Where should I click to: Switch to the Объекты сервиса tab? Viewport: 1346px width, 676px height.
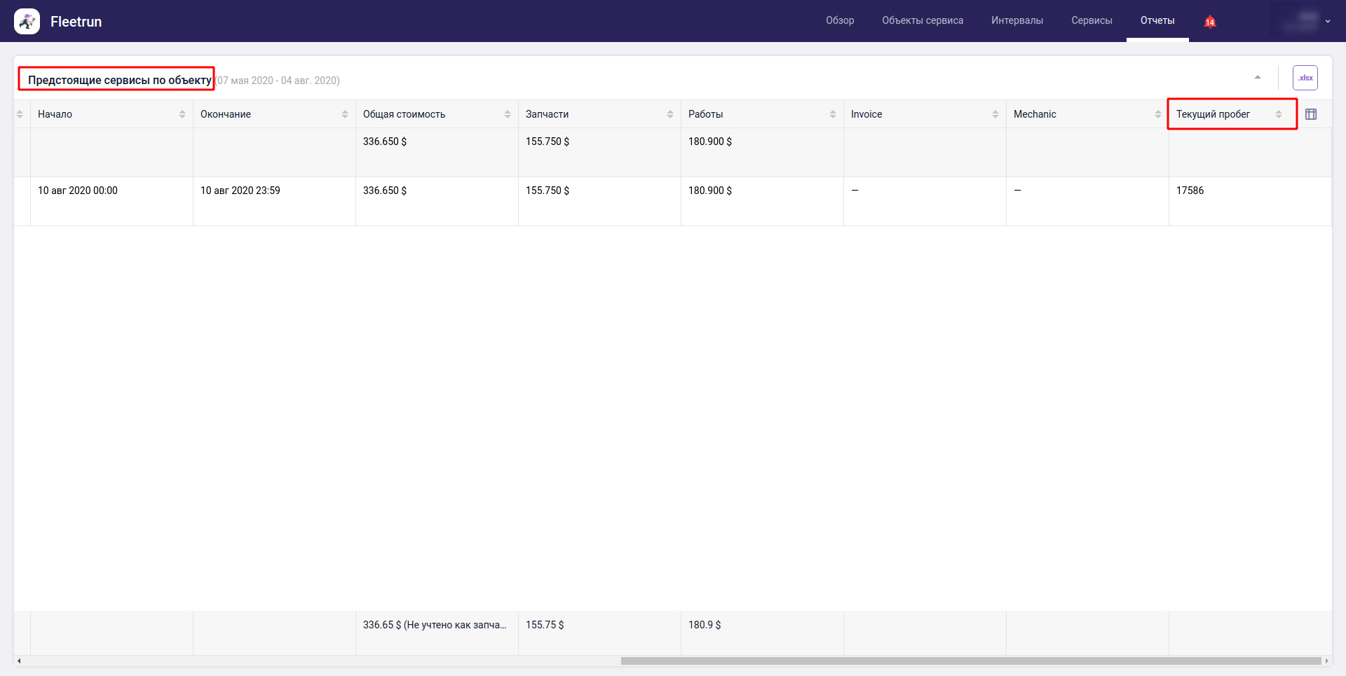click(x=923, y=20)
